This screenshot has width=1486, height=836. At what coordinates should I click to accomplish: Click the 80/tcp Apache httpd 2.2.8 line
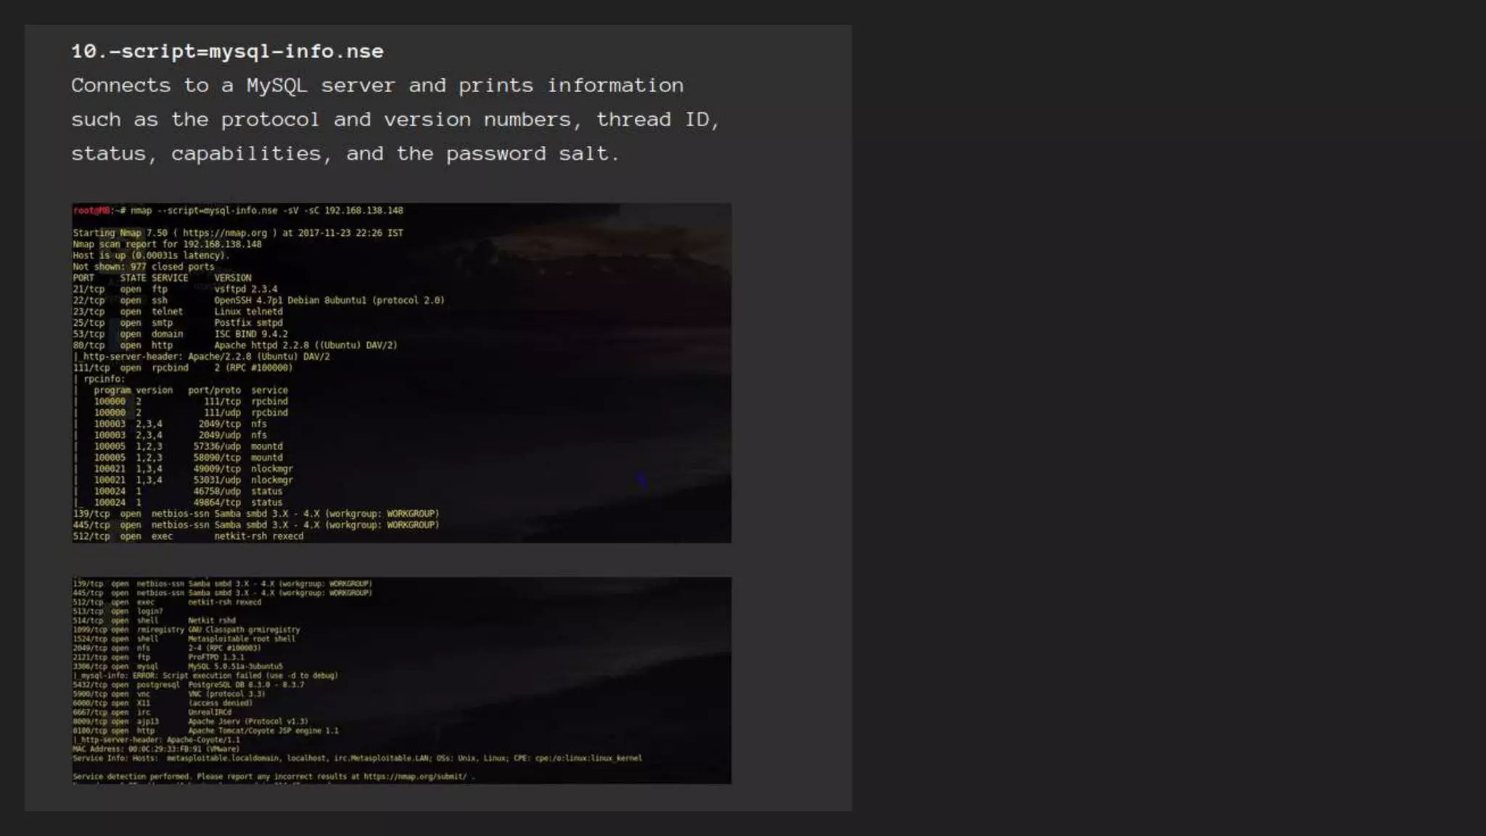pos(234,345)
